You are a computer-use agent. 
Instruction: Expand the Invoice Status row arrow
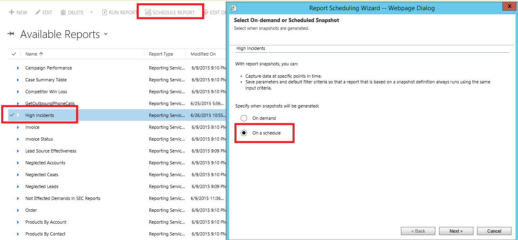tap(18, 139)
